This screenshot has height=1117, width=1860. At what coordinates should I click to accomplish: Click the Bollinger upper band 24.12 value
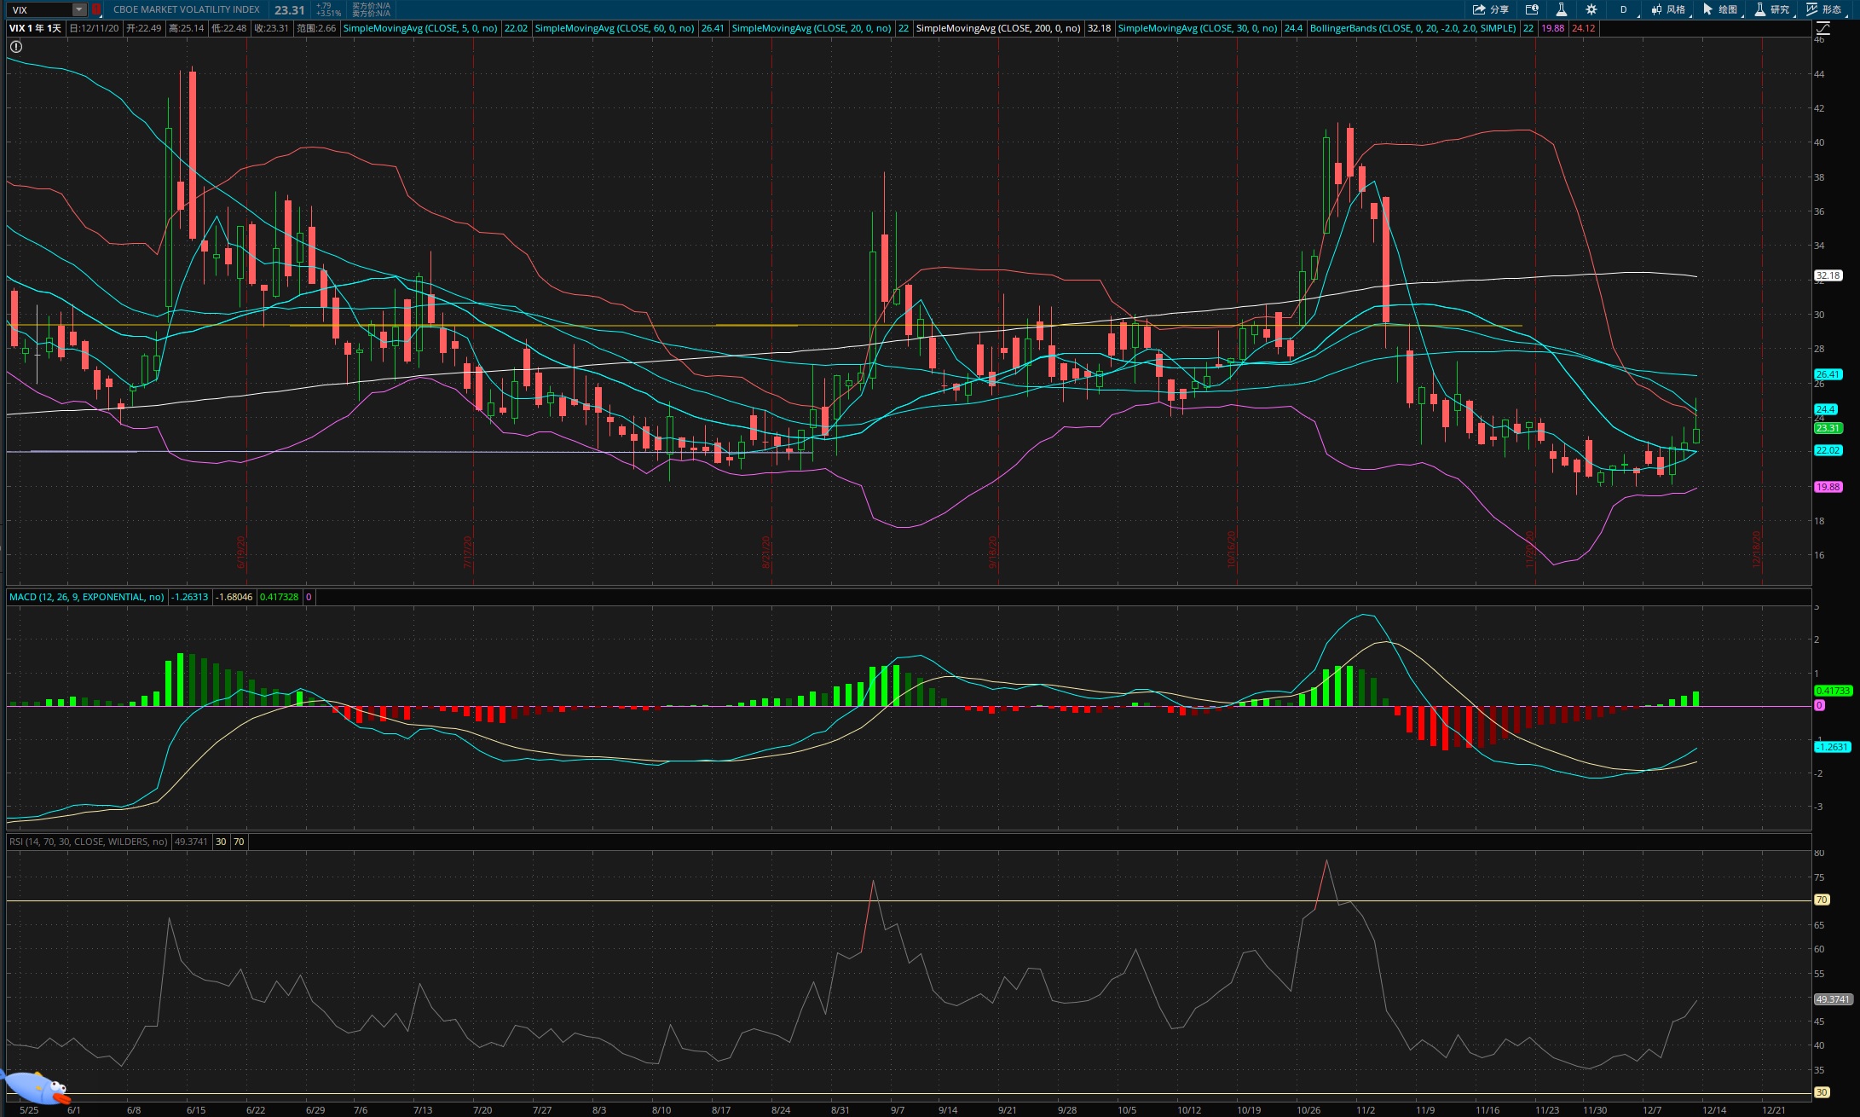tap(1584, 28)
